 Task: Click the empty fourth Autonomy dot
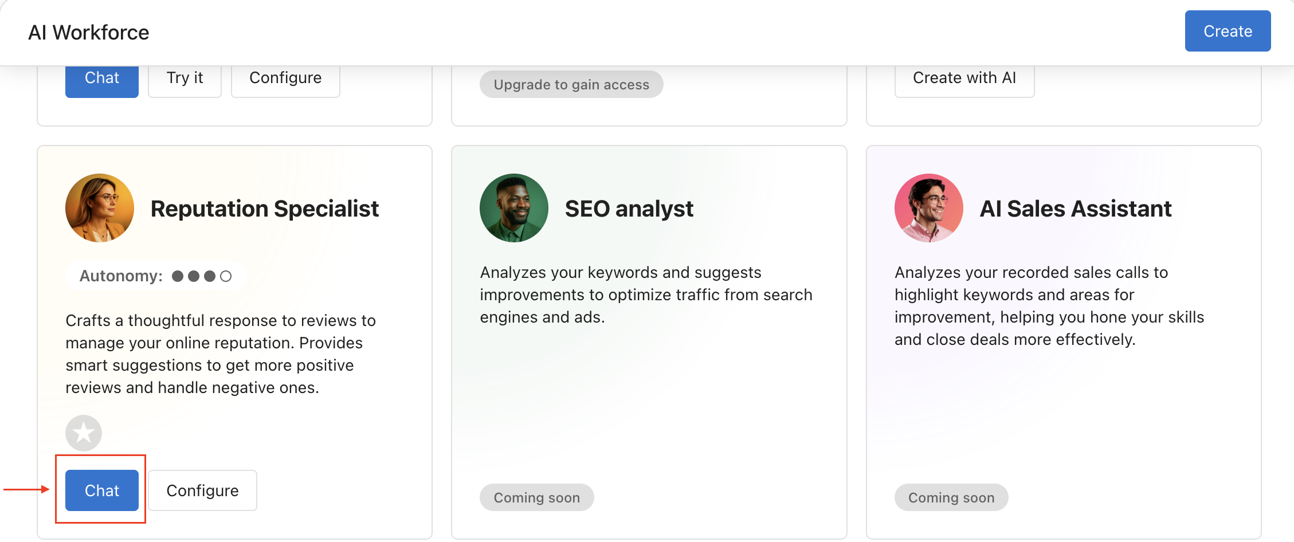click(x=226, y=276)
